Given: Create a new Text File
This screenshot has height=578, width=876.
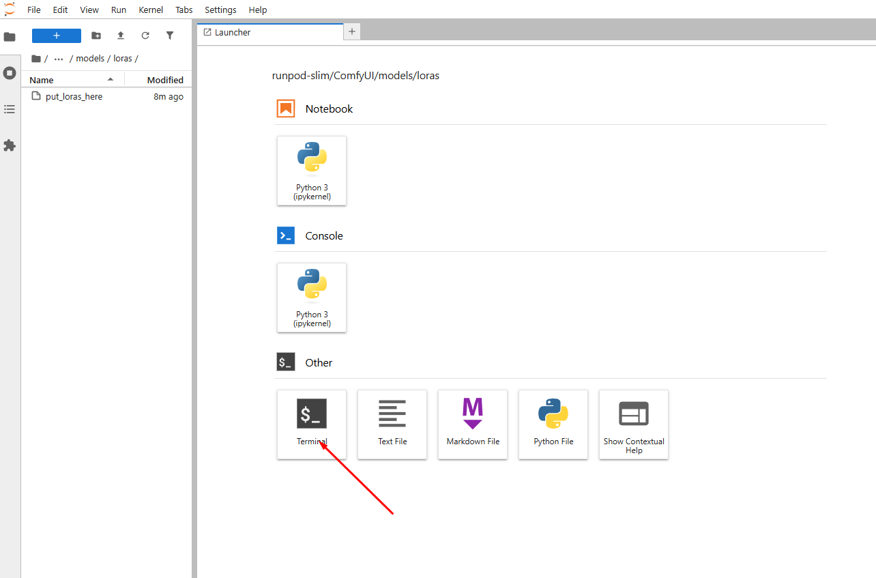Looking at the screenshot, I should [392, 424].
